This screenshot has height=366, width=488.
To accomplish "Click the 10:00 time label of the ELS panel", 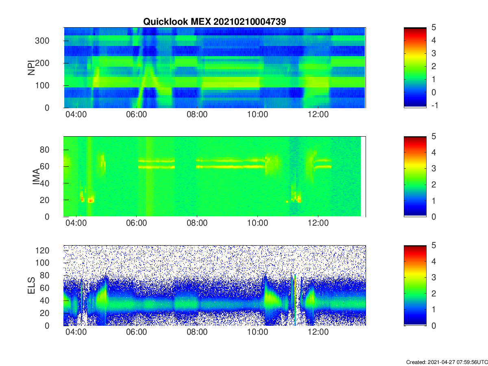I will [x=257, y=333].
